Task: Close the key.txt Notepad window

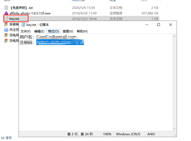Action: tap(171, 25)
